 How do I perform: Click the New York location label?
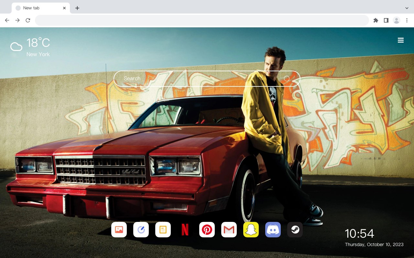[x=38, y=54]
